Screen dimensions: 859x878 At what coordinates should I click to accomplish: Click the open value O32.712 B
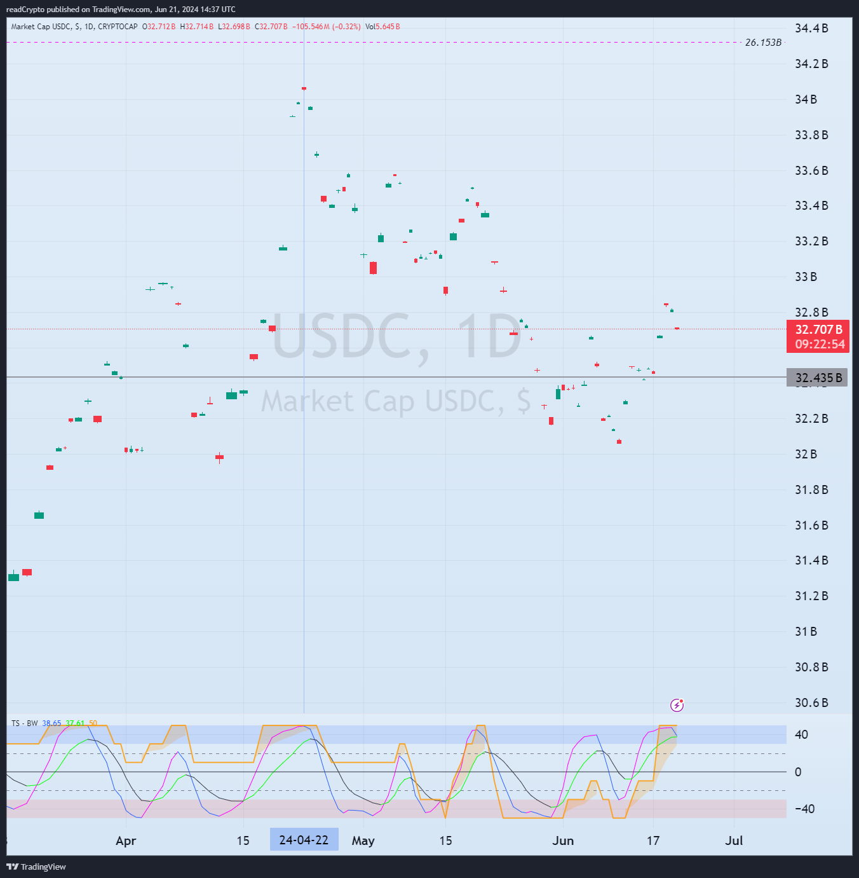click(159, 27)
